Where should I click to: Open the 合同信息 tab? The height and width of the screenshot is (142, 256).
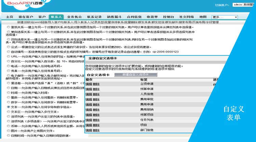tap(134, 17)
